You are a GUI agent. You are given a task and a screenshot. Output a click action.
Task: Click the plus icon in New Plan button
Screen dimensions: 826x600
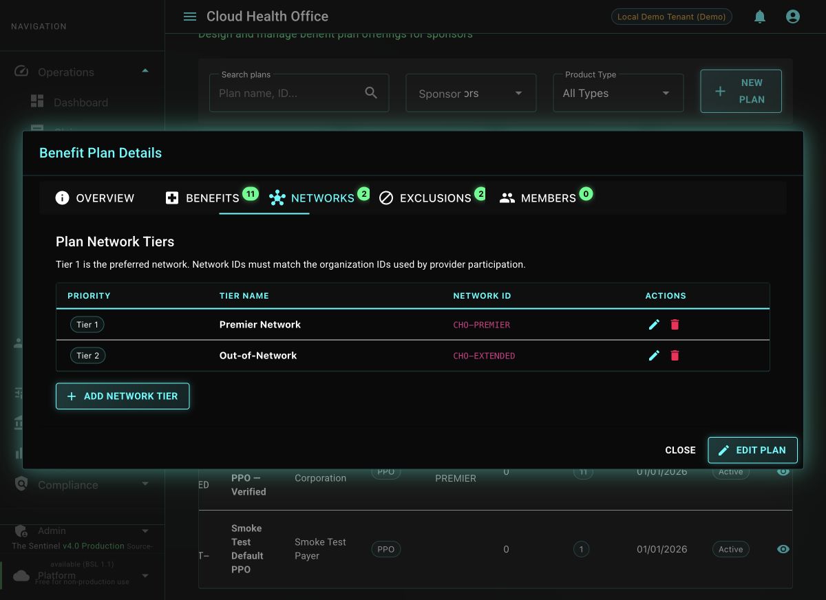point(720,91)
